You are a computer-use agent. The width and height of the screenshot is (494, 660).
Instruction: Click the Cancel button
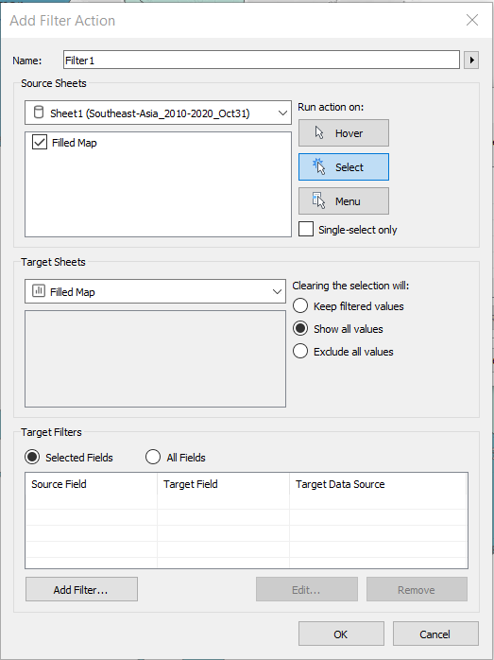[435, 634]
